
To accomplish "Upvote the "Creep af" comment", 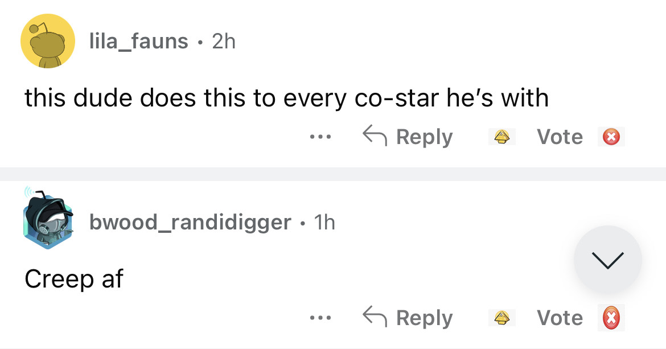I will [501, 318].
